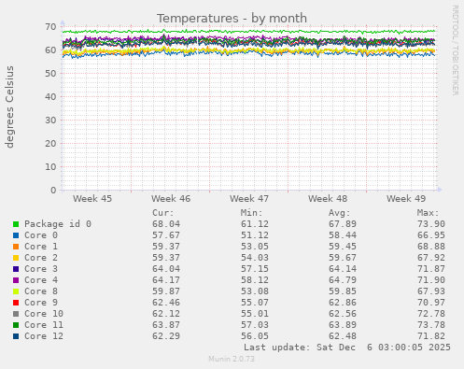
Task: Click Core 4 average value 64.79
Action: click(x=343, y=280)
